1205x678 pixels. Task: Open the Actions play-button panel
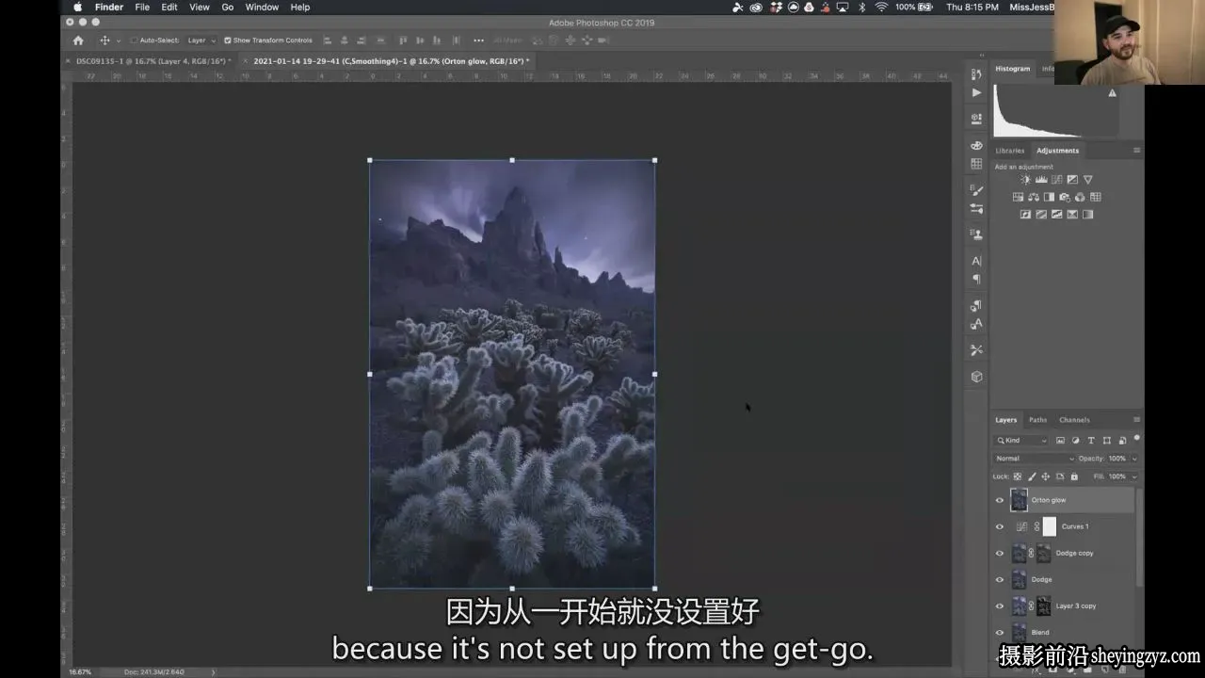(x=976, y=92)
